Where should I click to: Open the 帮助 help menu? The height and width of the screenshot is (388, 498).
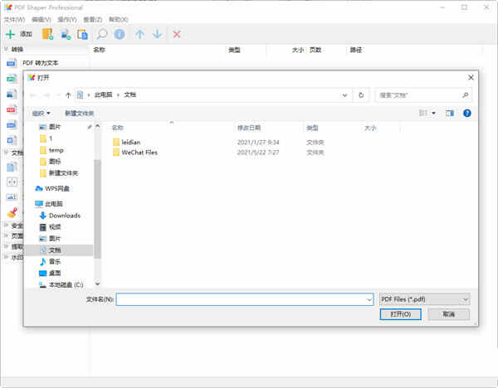point(118,18)
